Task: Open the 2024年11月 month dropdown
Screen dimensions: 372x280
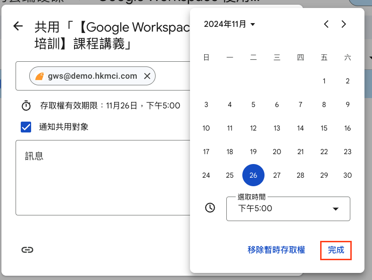Action: click(x=230, y=24)
